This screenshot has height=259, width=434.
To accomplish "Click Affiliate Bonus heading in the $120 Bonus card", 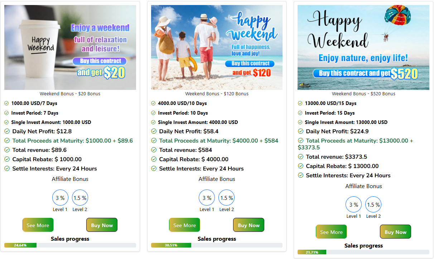I will point(217,179).
